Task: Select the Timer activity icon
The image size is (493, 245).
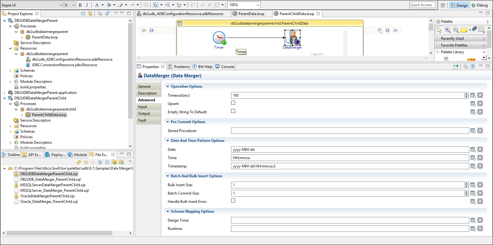Action: 219,38
